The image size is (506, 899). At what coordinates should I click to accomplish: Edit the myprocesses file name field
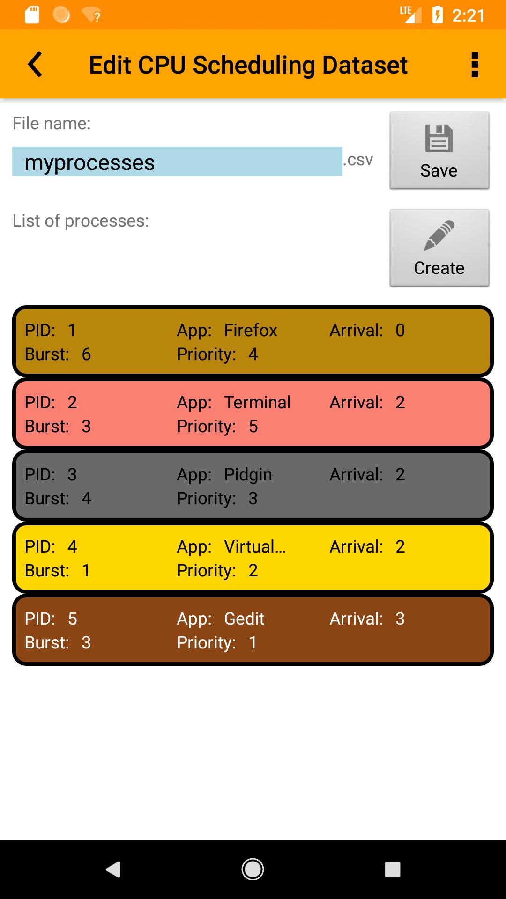coord(177,162)
